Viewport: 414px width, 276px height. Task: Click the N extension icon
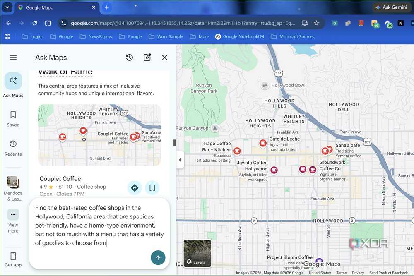tap(400, 23)
